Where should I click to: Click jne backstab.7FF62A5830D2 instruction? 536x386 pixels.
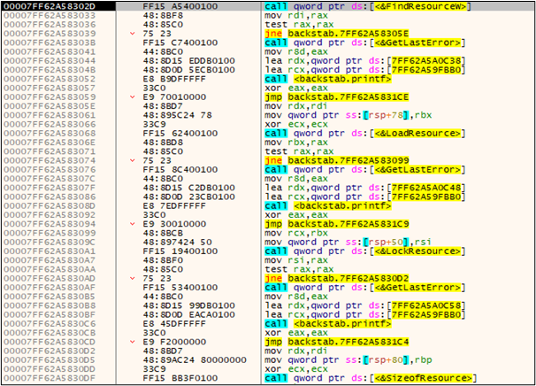[x=337, y=278]
